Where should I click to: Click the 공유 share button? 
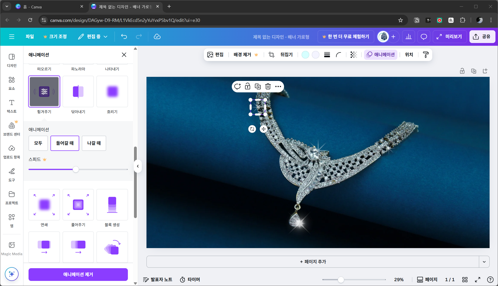(482, 37)
